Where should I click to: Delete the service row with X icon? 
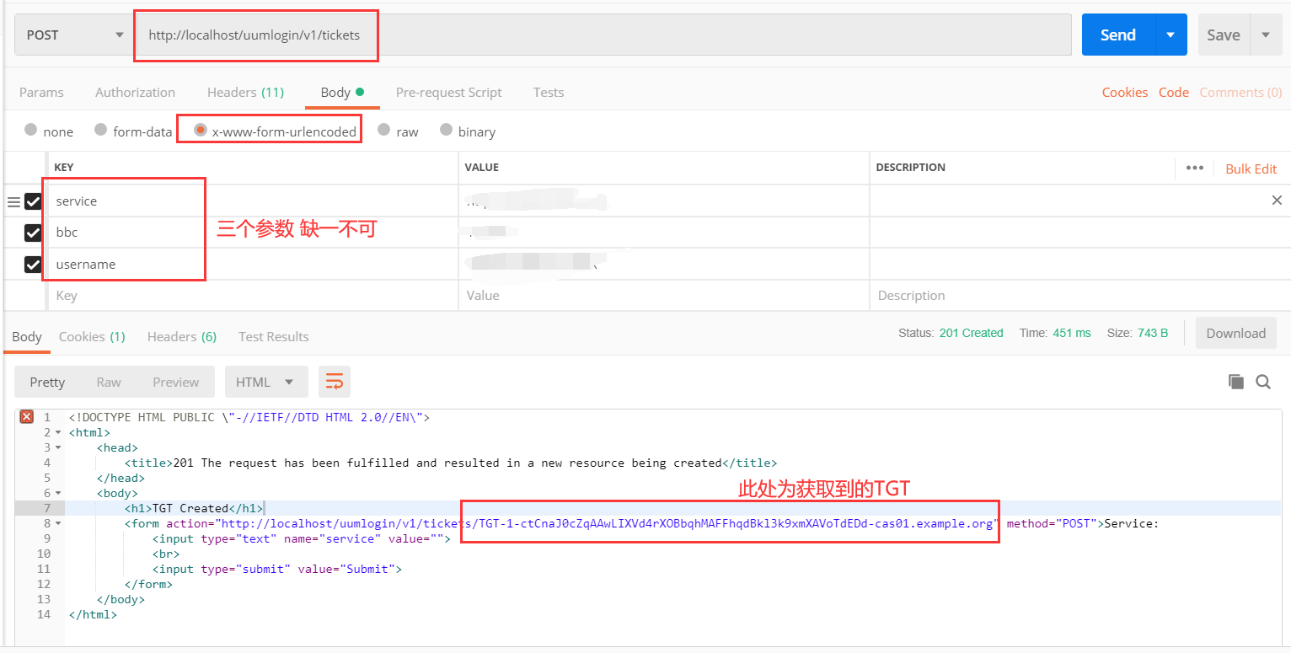pyautogui.click(x=1277, y=201)
